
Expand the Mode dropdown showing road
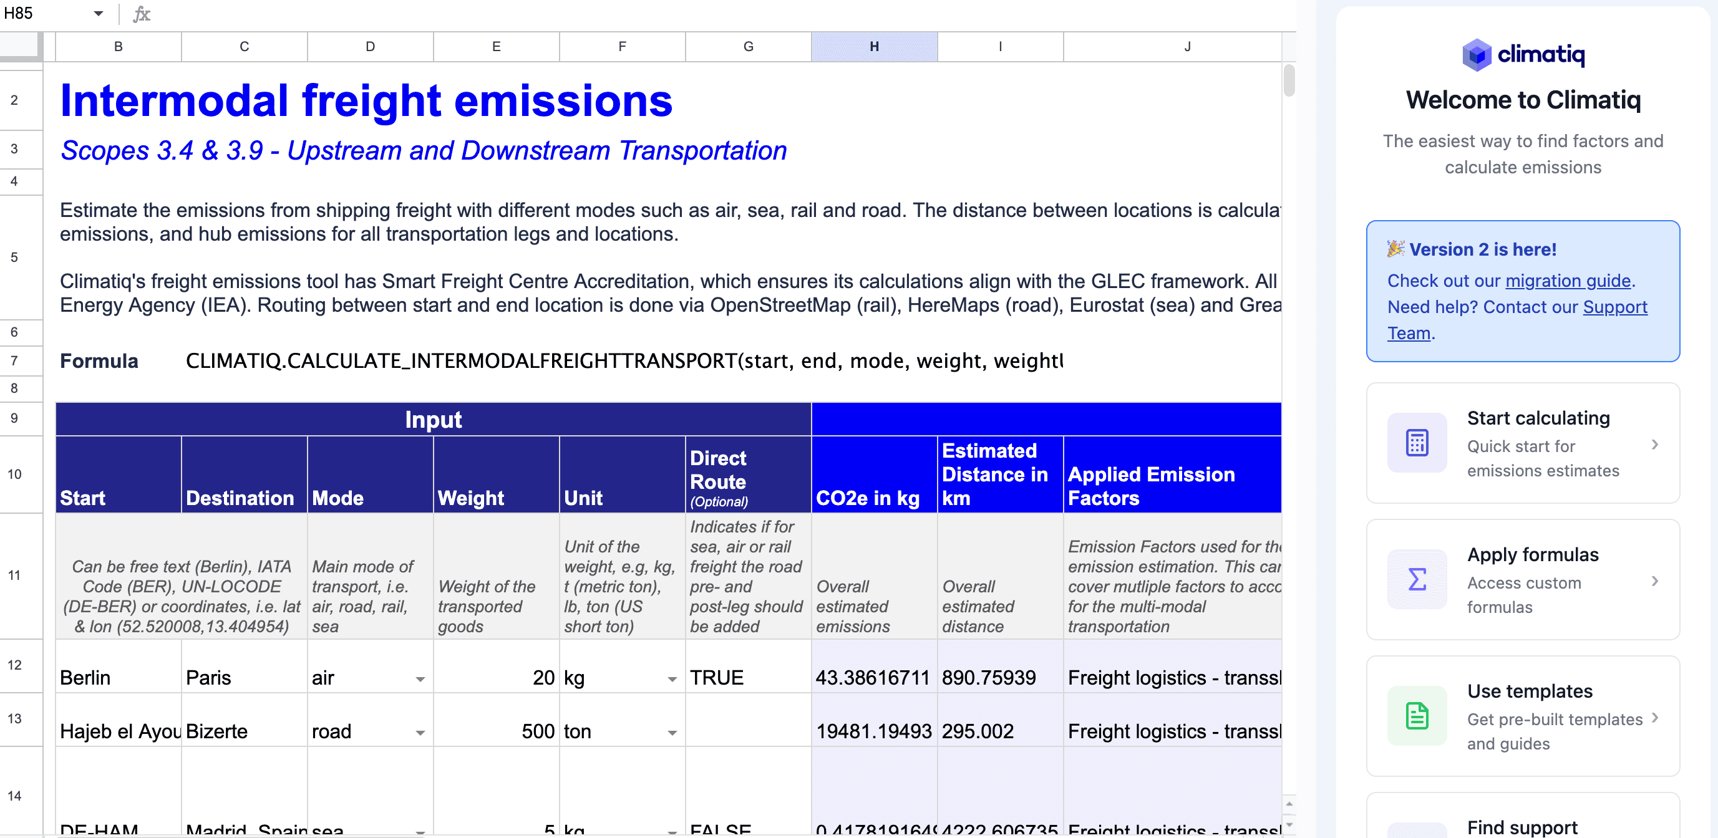420,733
